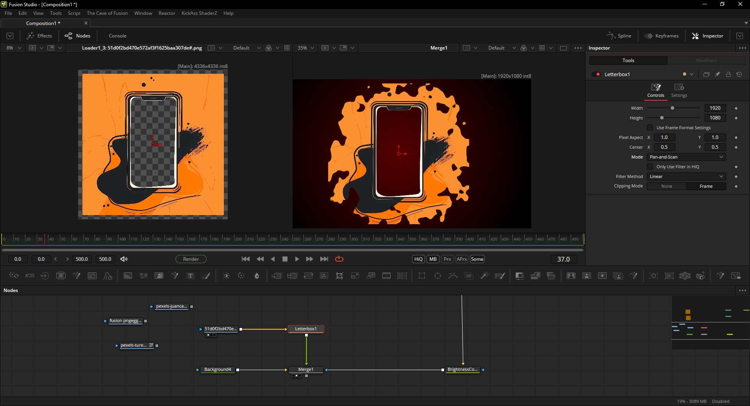
Task: Open the Keyframes editor panel
Action: click(x=661, y=36)
